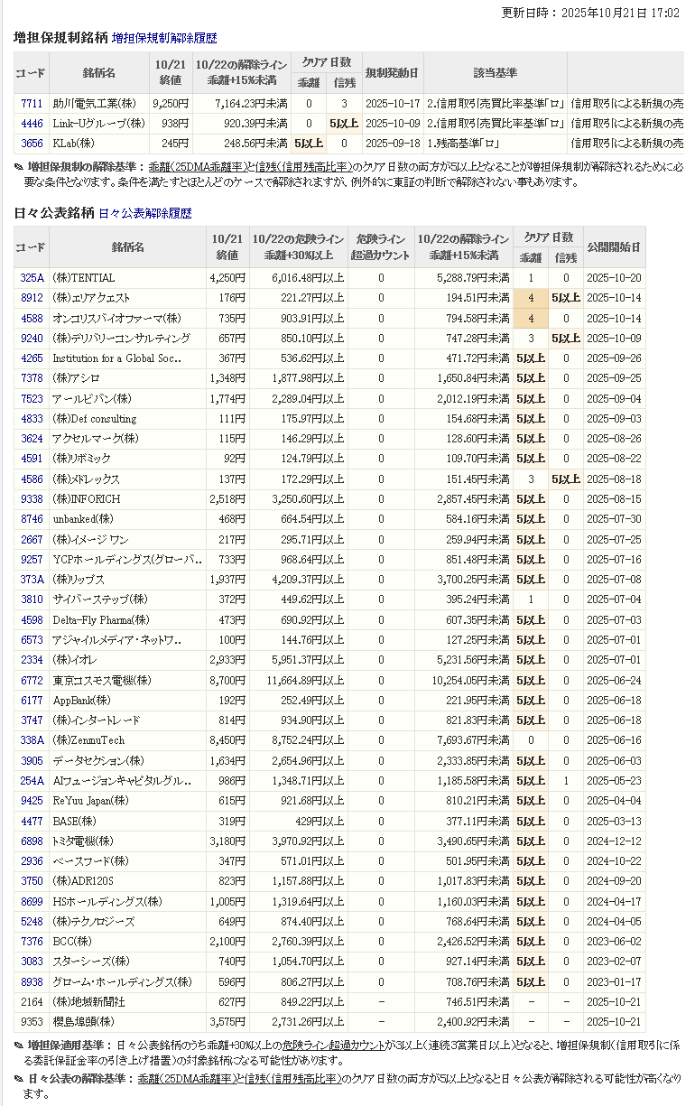
Task: Click code 4588 for オンコリスバイオファーマ
Action: click(32, 319)
